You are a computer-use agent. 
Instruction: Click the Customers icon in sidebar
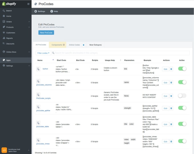[4, 33]
